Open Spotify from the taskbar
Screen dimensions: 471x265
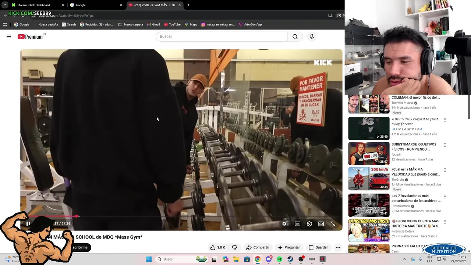(x=279, y=259)
